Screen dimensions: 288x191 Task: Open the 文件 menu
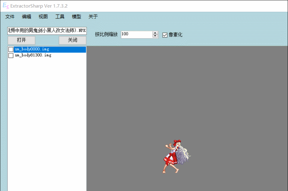(x=10, y=17)
